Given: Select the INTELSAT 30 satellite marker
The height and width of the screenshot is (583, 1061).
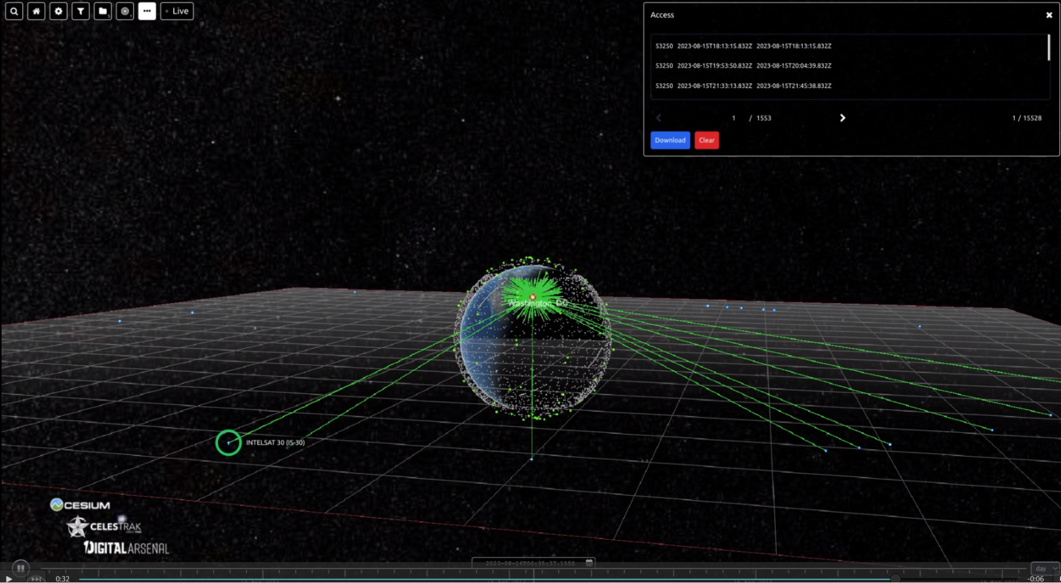Looking at the screenshot, I should (x=228, y=443).
